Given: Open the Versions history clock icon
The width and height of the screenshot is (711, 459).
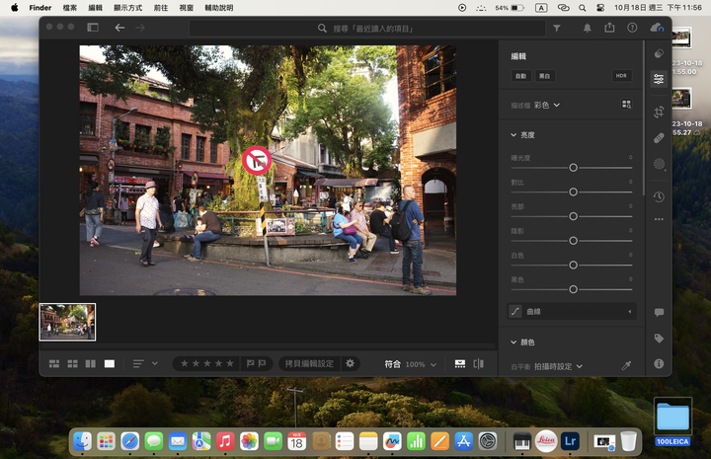Looking at the screenshot, I should [x=659, y=196].
